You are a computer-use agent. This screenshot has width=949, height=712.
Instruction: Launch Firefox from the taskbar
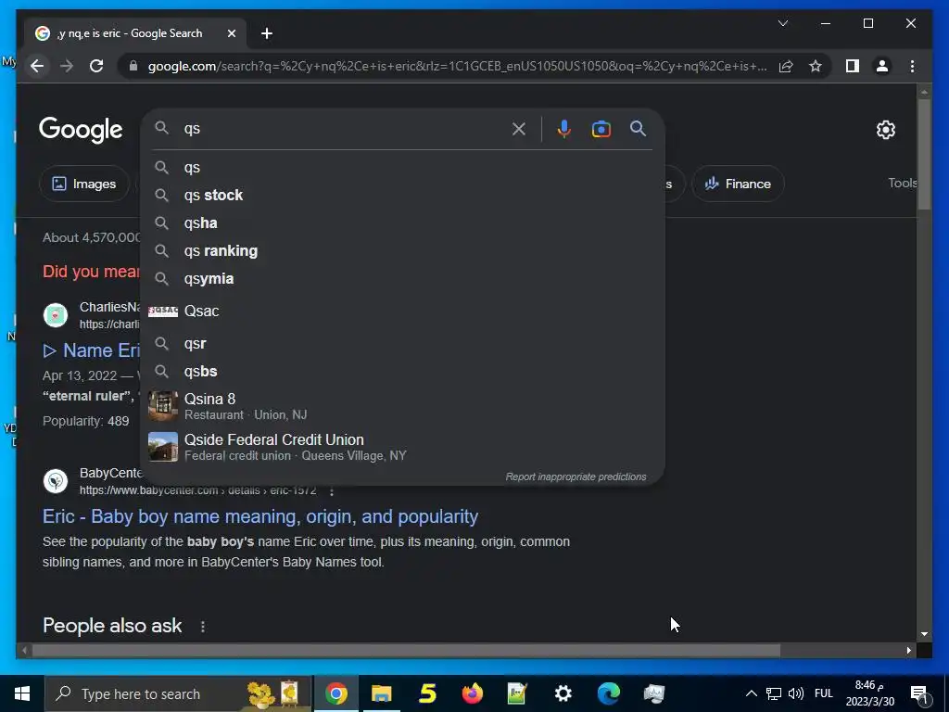(472, 693)
